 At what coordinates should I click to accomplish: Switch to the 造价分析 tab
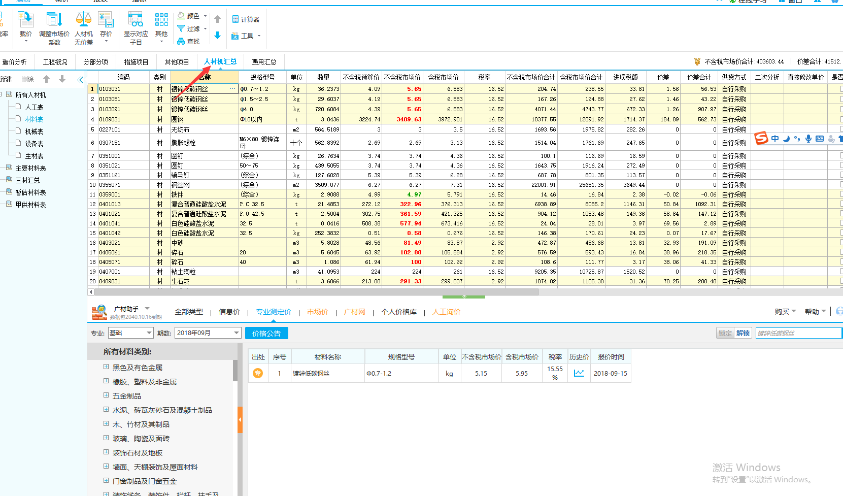14,62
